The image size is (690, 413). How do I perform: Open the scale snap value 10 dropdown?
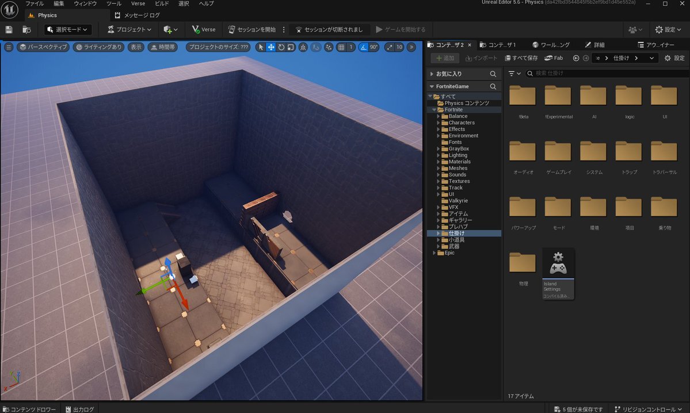[x=399, y=47]
